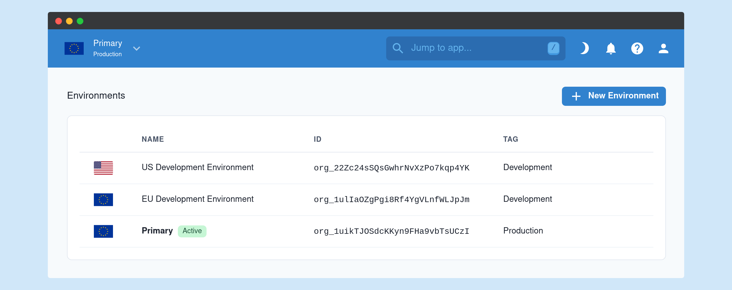Viewport: 732px width, 290px height.
Task: Select the Primary environment name
Action: tap(157, 231)
